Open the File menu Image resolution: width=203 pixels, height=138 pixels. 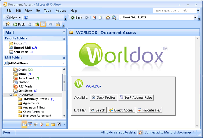9,11
